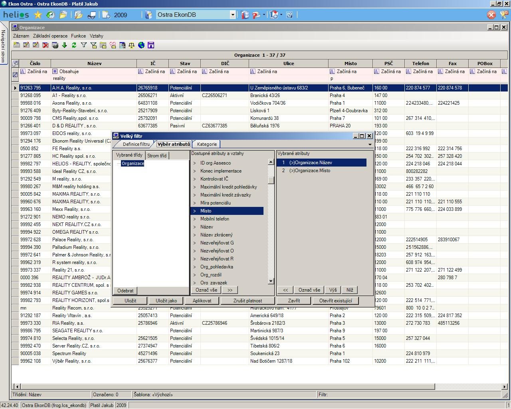Open favorites with the yellow star icon

click(38, 15)
